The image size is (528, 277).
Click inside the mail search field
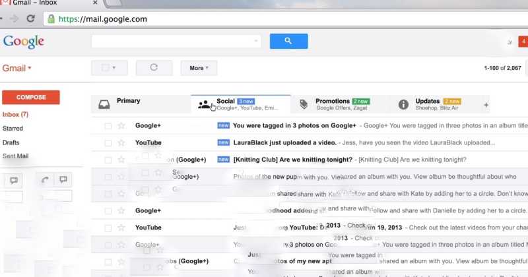point(175,41)
